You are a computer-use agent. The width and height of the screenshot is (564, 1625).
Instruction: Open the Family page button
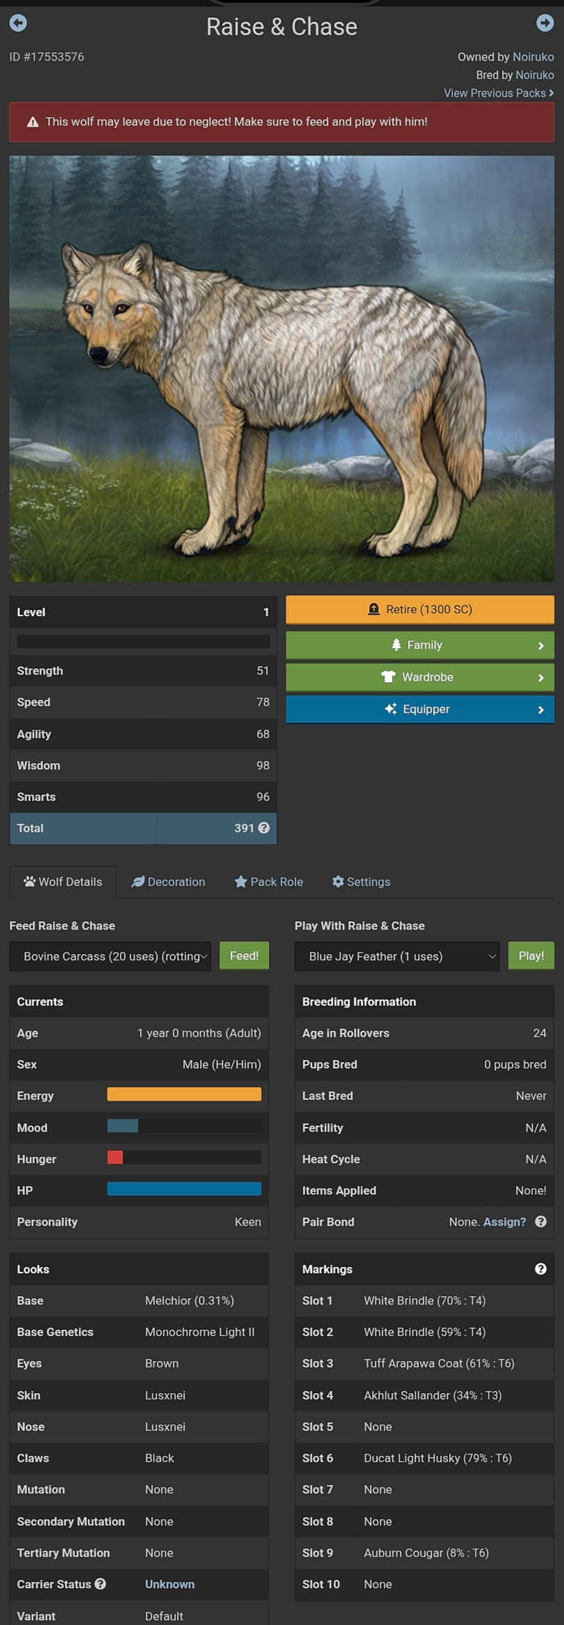(420, 645)
